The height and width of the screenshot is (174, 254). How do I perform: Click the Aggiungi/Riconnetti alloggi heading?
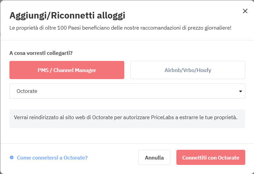click(67, 16)
